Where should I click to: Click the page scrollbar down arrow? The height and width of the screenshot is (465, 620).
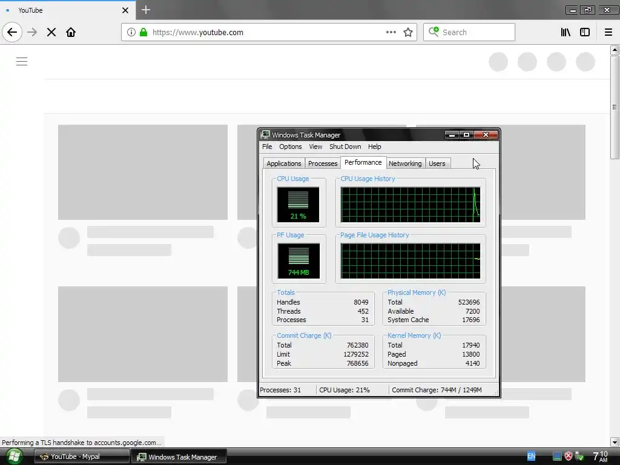615,442
